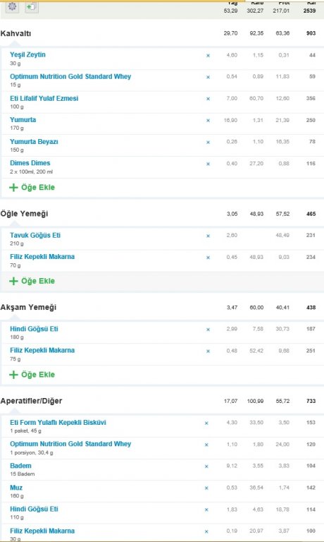This screenshot has width=324, height=542.
Task: Open Filiz Kepekli Makarna 70 g entry
Action: pyautogui.click(x=42, y=257)
